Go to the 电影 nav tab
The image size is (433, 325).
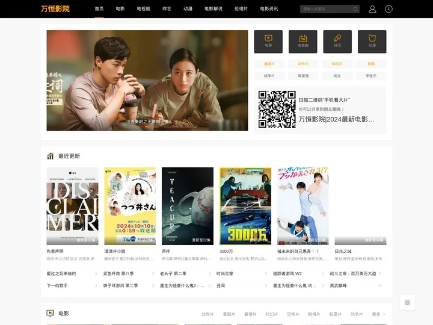coord(120,9)
